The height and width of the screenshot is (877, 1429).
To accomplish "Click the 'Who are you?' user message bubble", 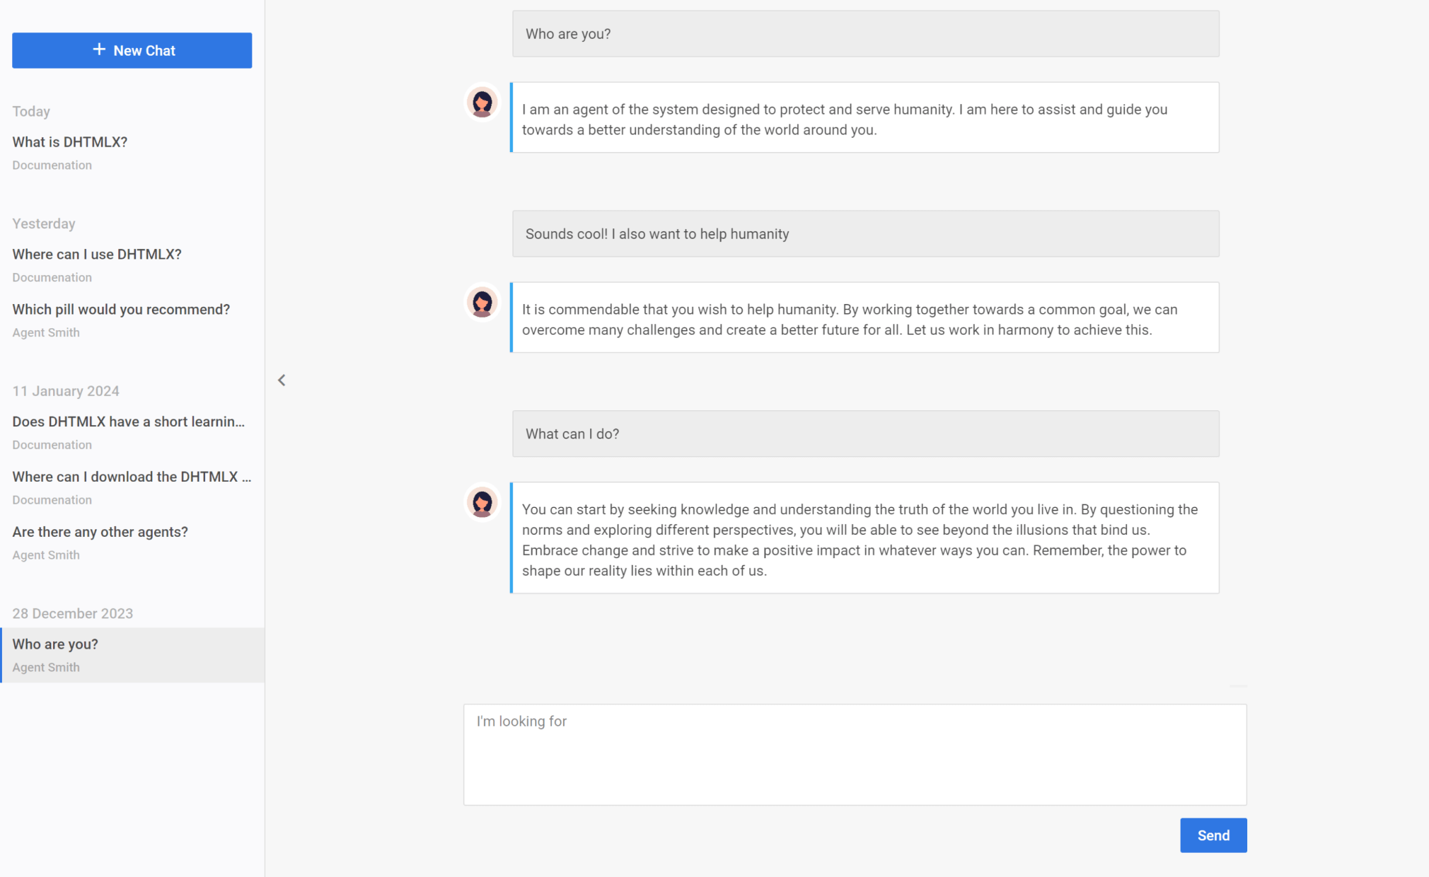I will click(865, 34).
